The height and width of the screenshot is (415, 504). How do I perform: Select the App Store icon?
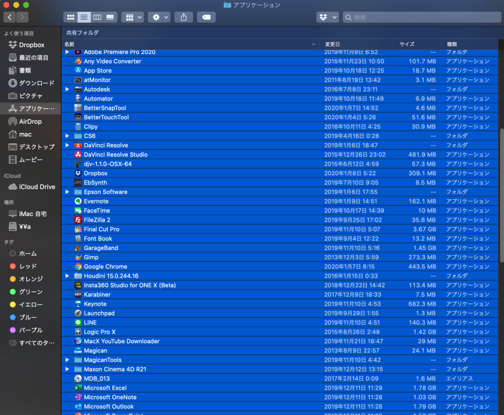(x=78, y=70)
